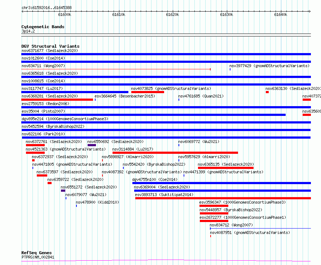
Task: Open the nsv4761685 (Quan2021) label
Action: (x=201, y=96)
